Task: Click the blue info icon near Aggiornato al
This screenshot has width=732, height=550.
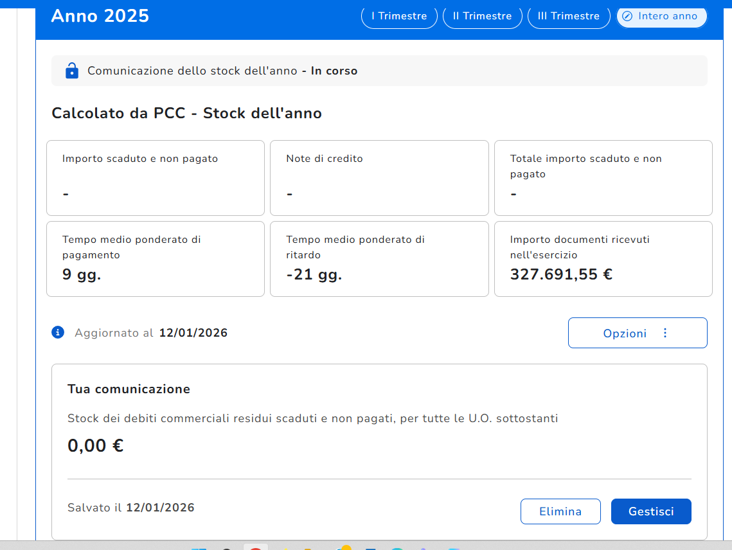Action: [x=58, y=332]
